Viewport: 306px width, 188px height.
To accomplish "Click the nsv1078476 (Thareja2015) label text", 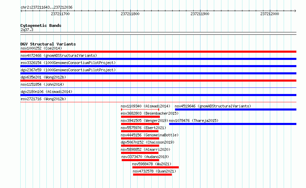I will [x=194, y=121].
